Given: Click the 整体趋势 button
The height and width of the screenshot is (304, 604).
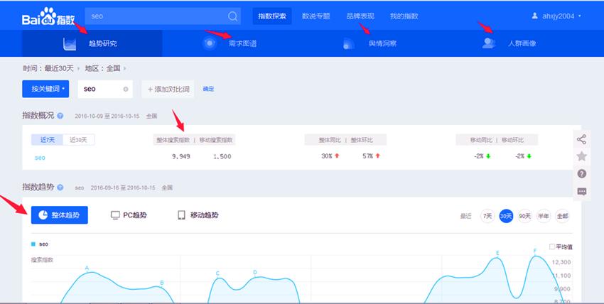Looking at the screenshot, I should (x=59, y=215).
